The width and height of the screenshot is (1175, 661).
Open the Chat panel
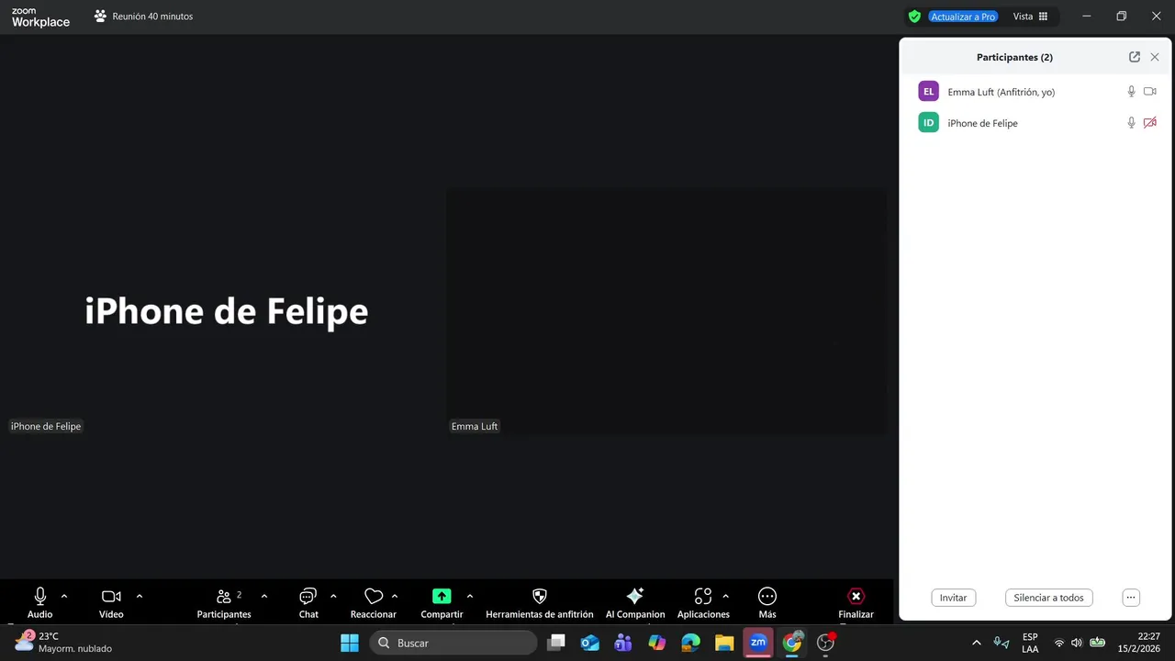point(308,603)
